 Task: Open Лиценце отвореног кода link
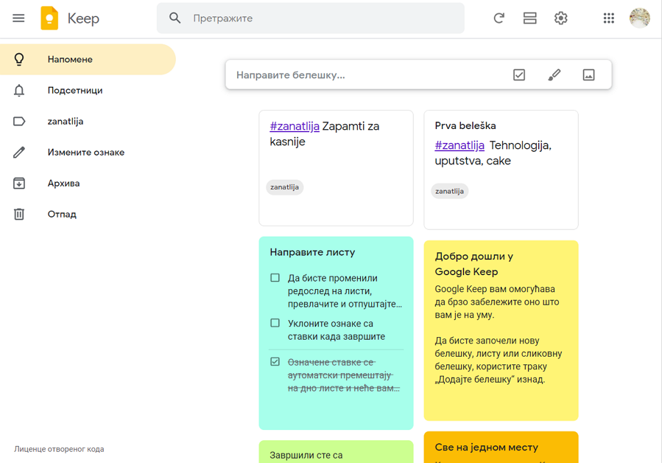[x=59, y=449]
